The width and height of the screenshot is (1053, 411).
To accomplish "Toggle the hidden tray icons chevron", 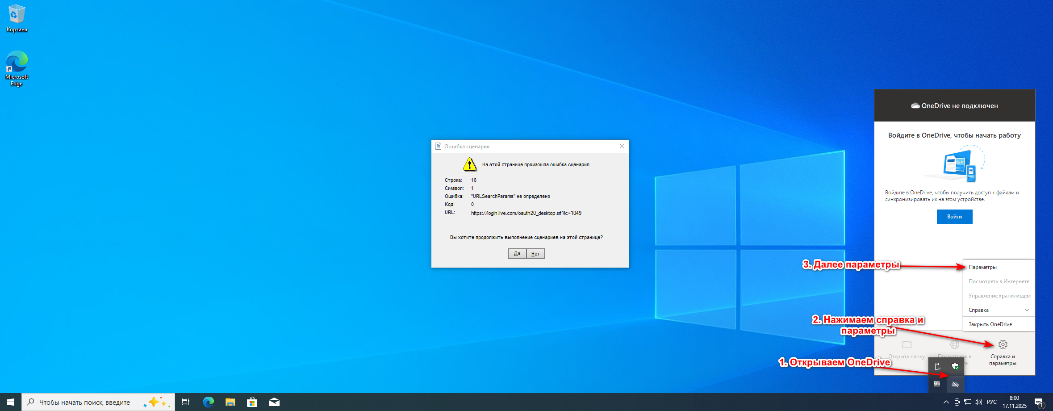I will pos(946,402).
